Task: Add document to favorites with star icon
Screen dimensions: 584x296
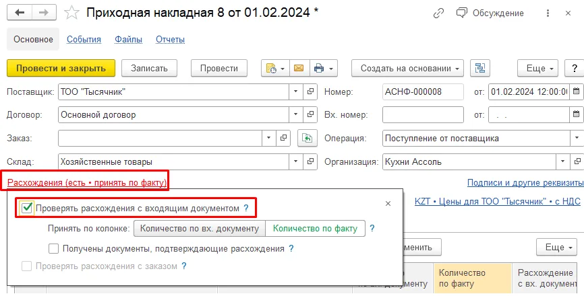Action: (71, 13)
